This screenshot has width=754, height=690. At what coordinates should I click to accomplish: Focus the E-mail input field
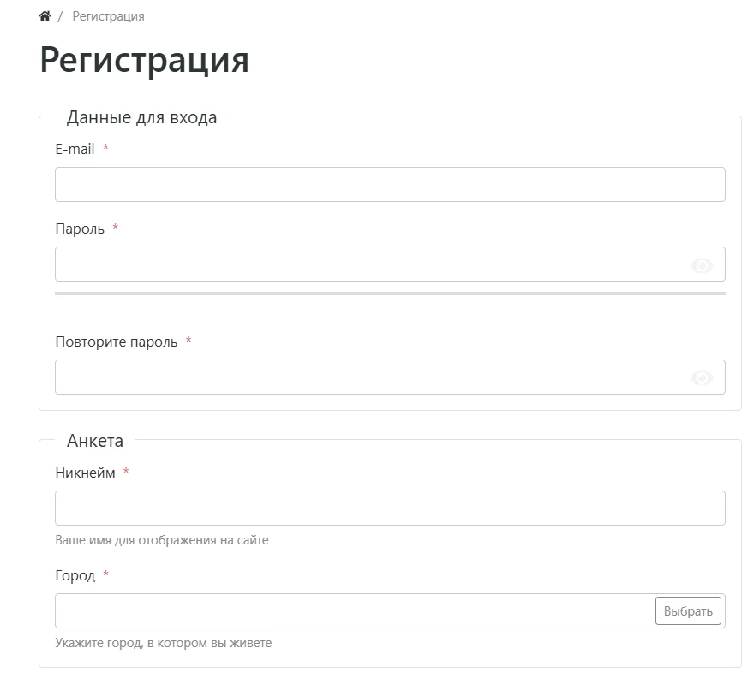coord(390,185)
